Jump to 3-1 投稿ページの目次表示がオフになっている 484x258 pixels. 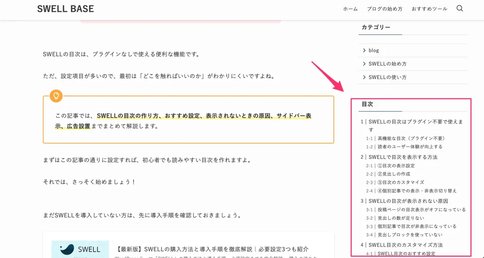[416, 210]
